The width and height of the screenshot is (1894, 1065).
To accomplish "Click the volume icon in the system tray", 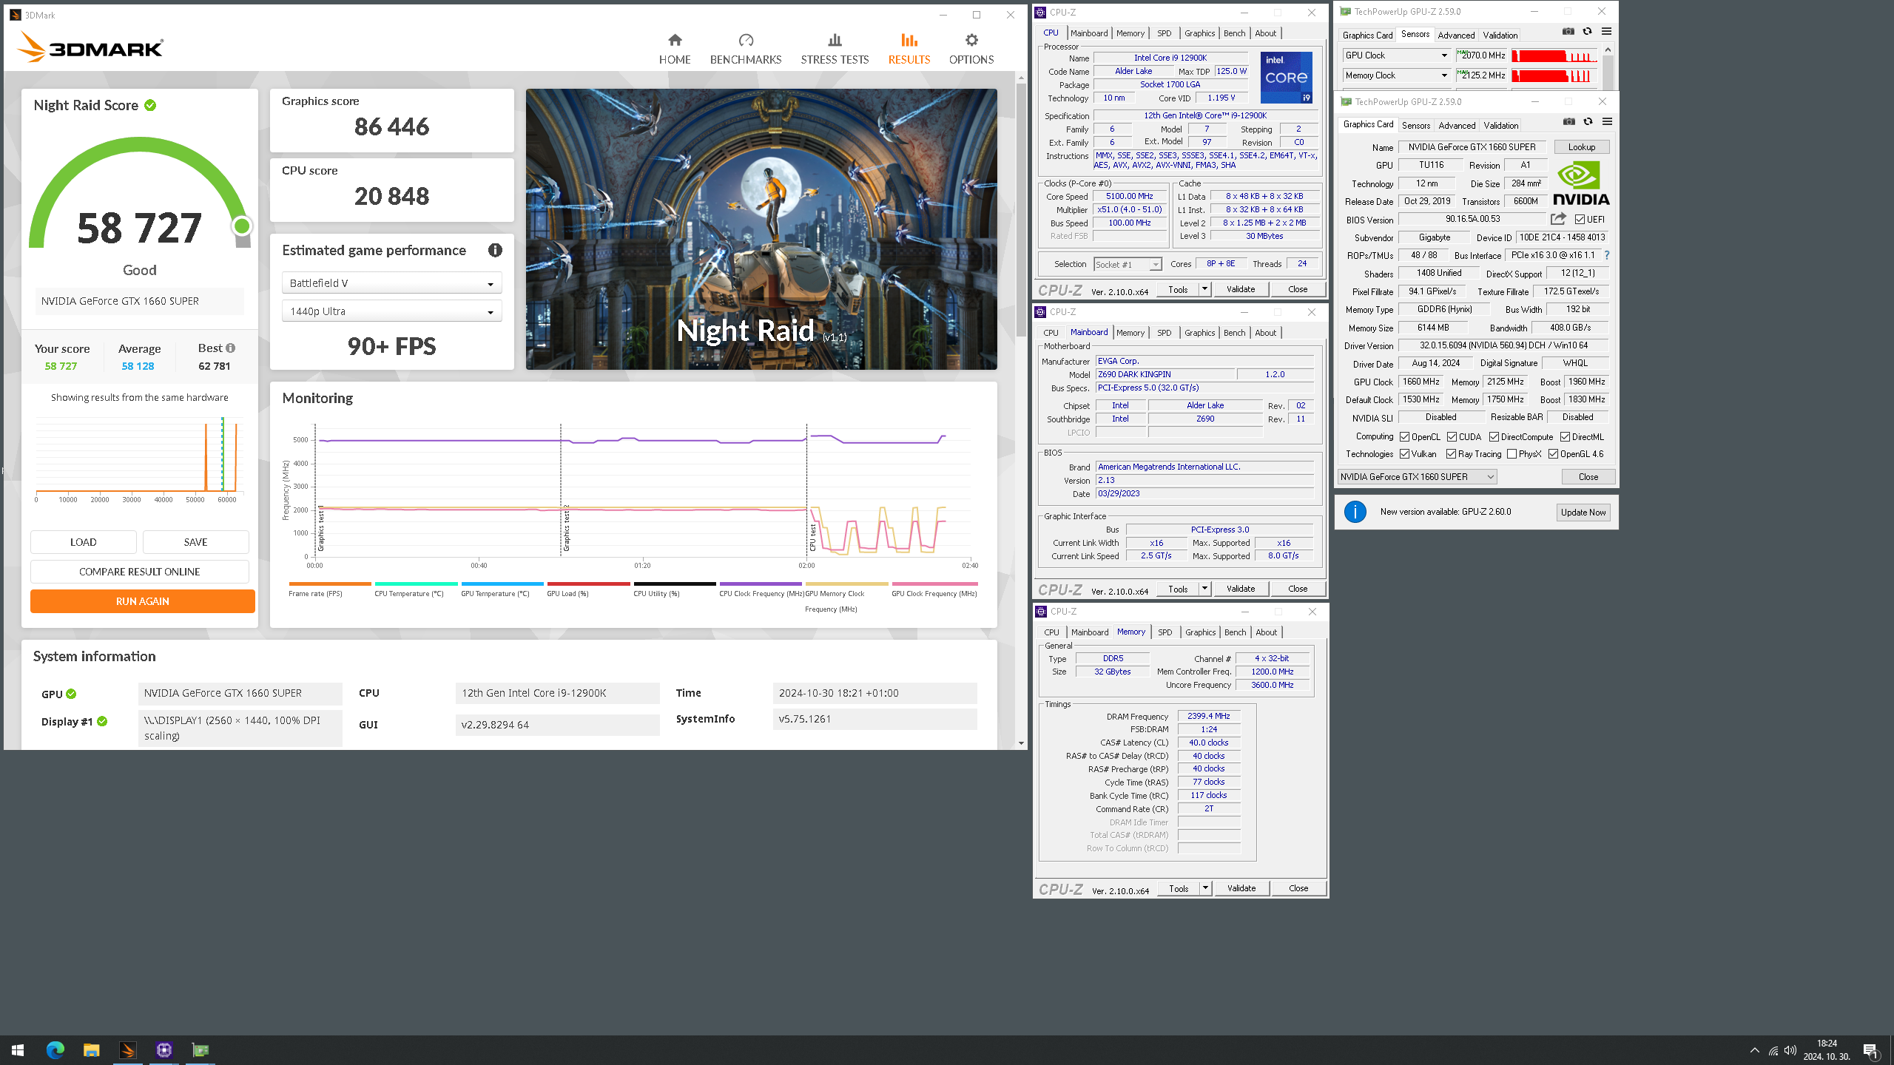I will pyautogui.click(x=1790, y=1050).
